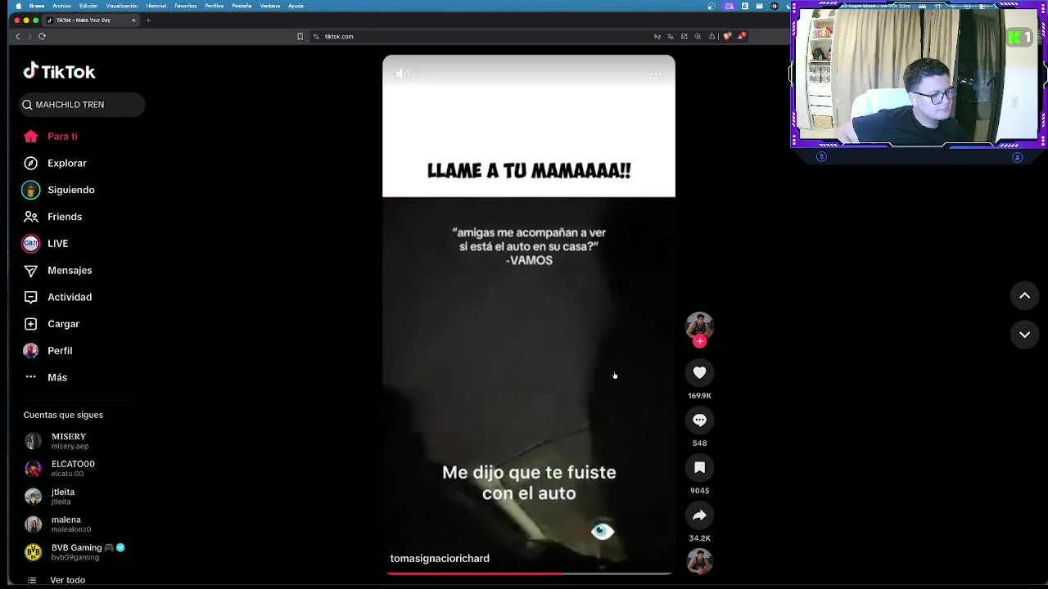
Task: Click the TikTok logo
Action: pyautogui.click(x=59, y=71)
